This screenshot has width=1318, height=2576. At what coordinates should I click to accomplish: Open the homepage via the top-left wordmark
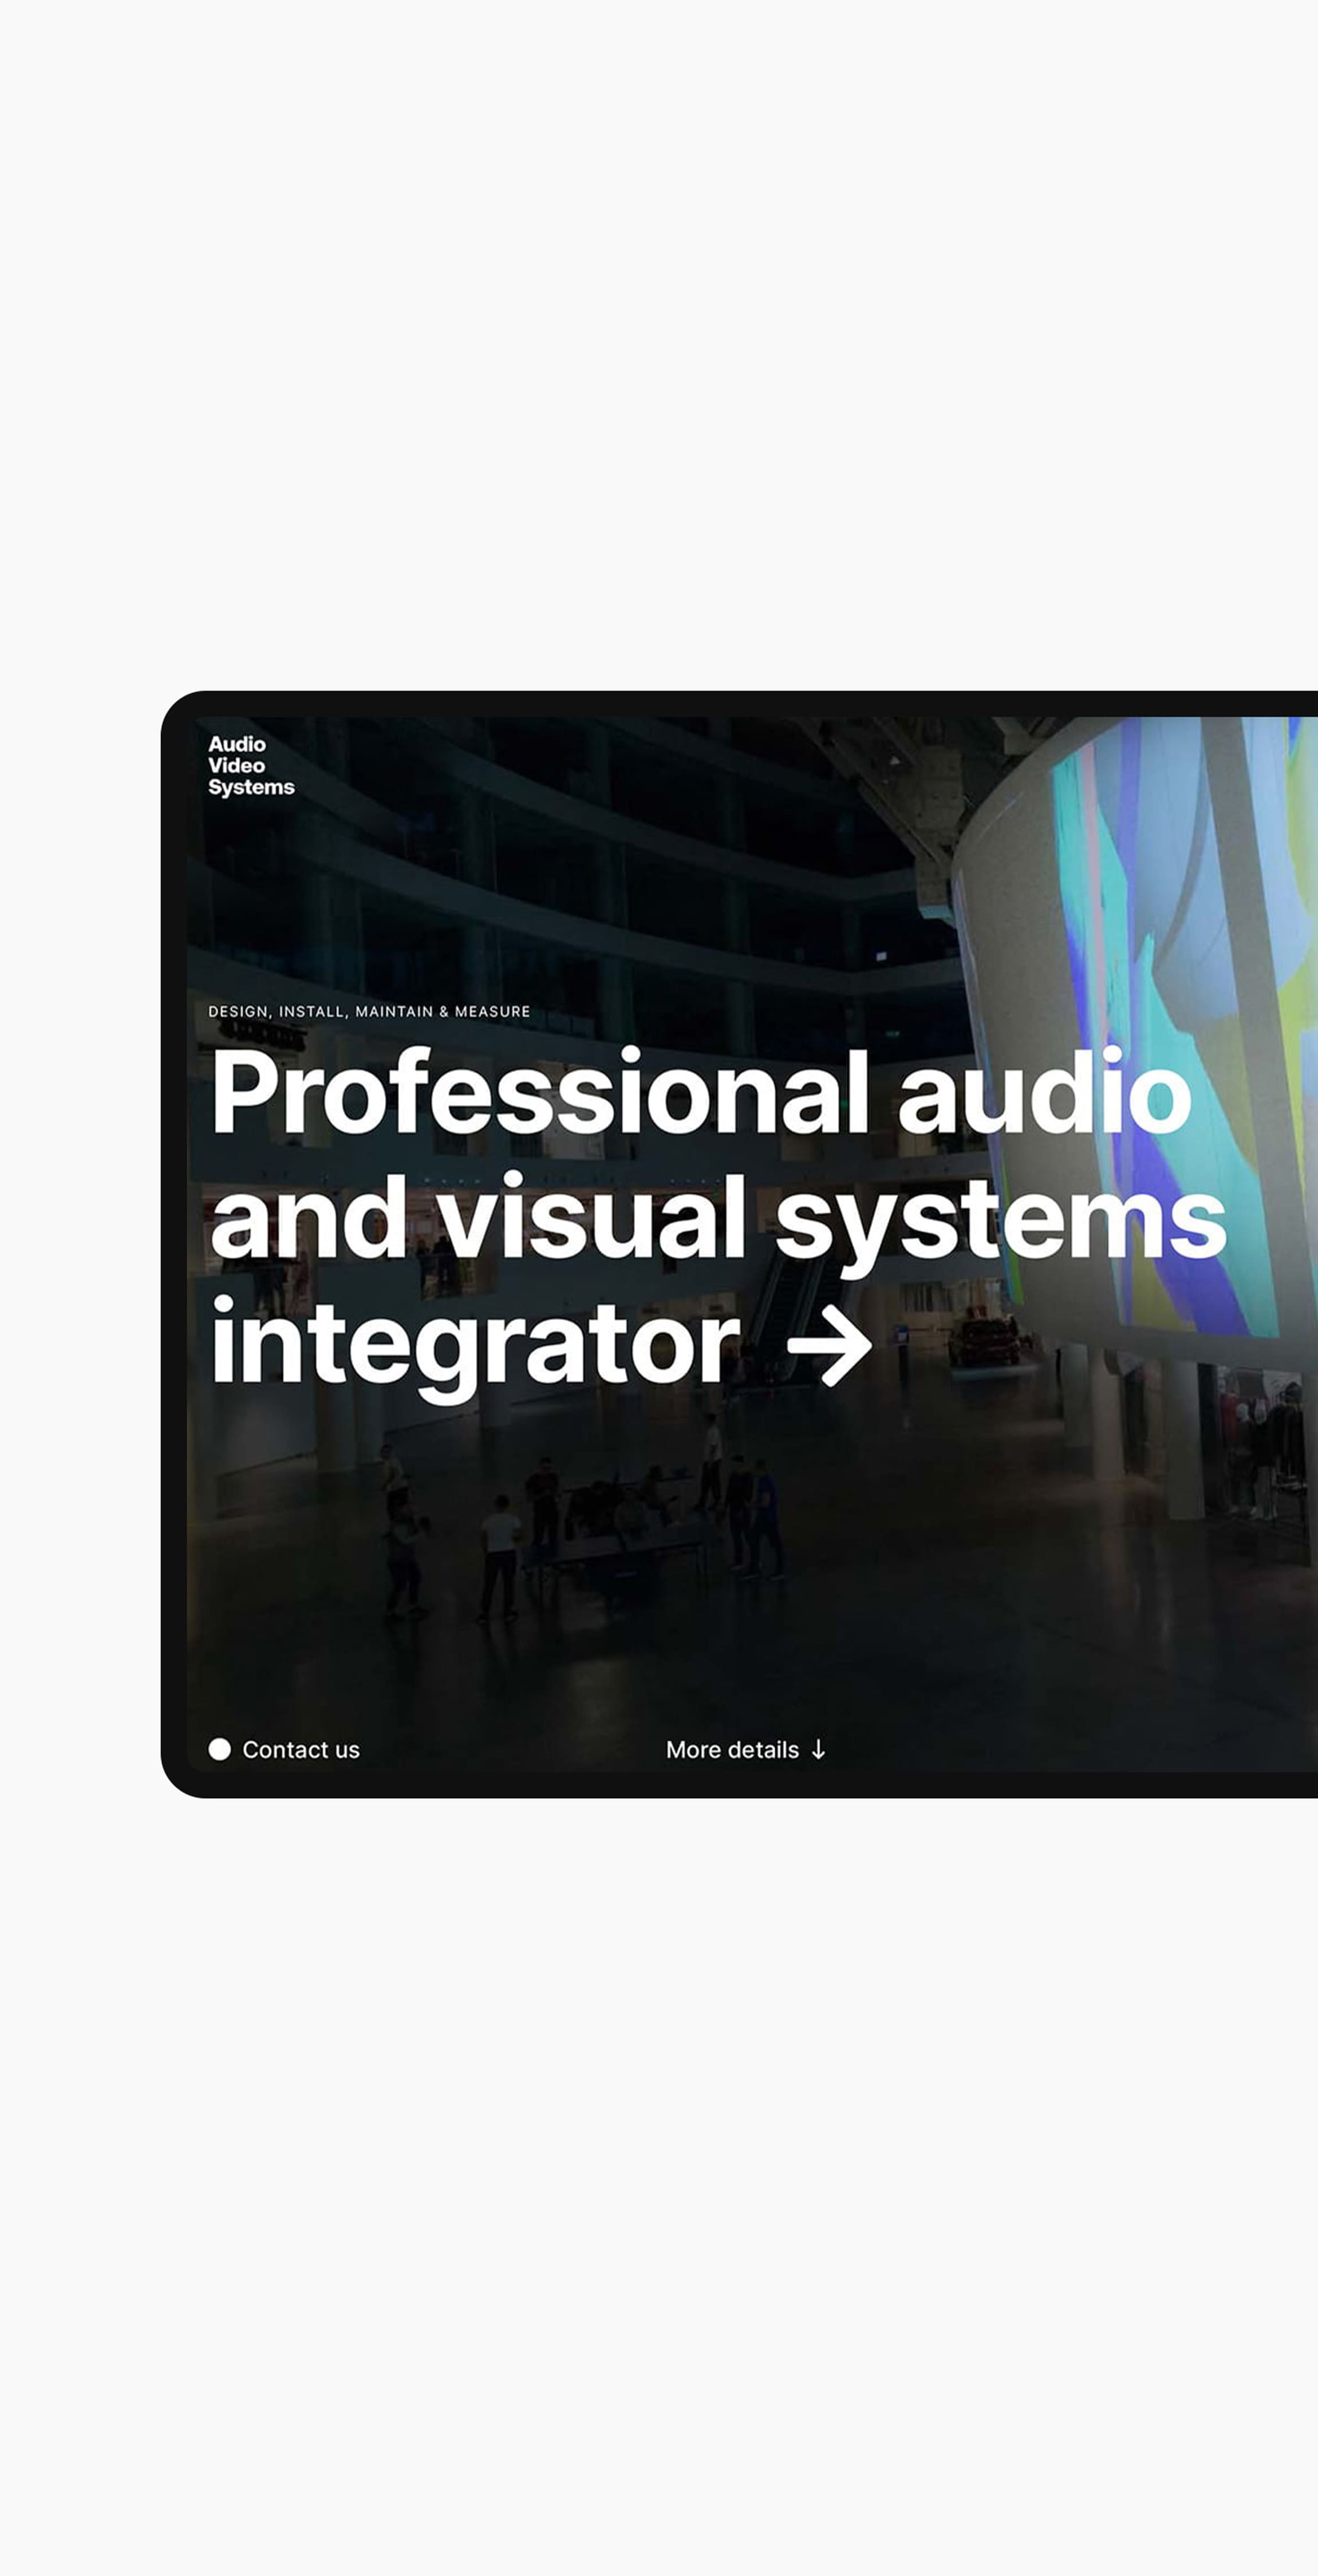250,767
